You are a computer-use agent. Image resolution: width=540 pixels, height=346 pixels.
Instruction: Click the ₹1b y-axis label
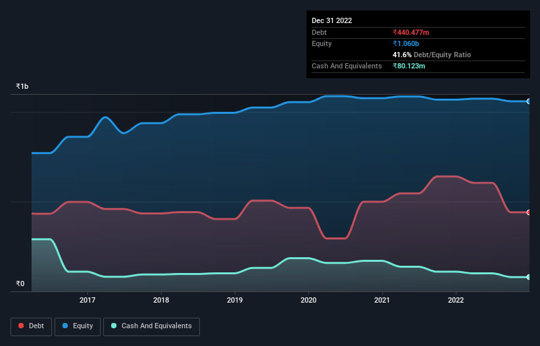[x=22, y=86]
